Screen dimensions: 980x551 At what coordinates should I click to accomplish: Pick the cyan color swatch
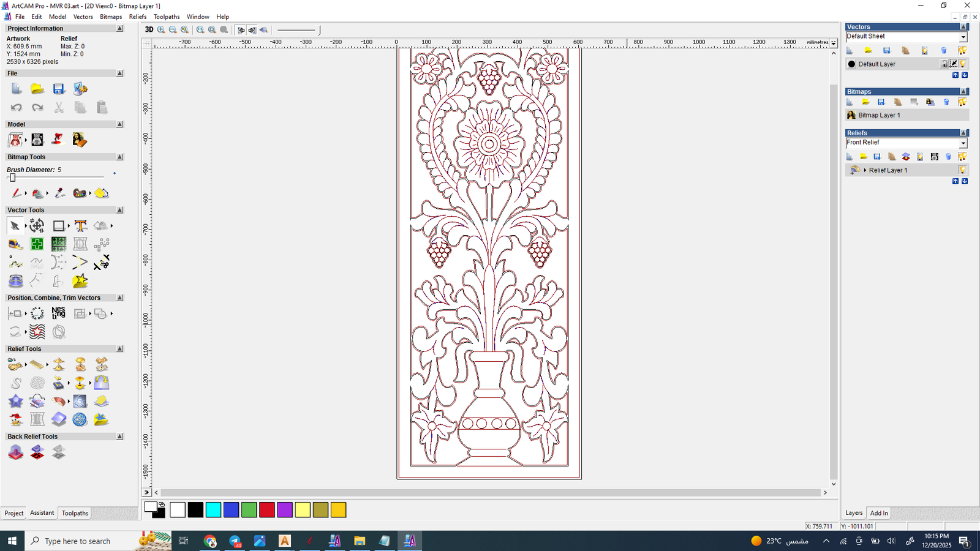pos(213,509)
